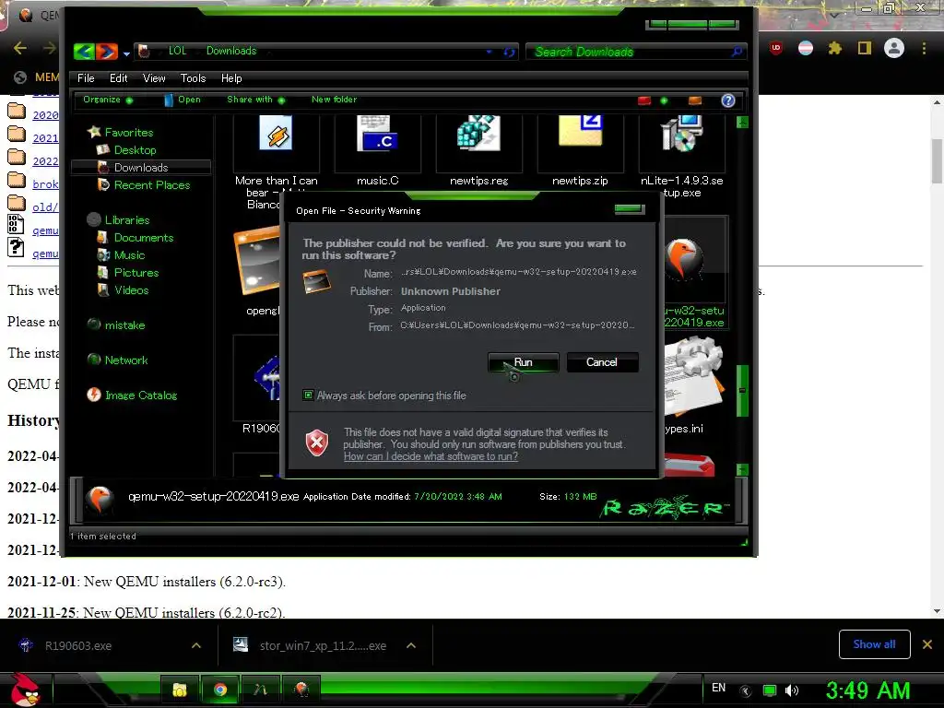Click the Search Downloads field
944x708 pixels.
click(x=629, y=52)
